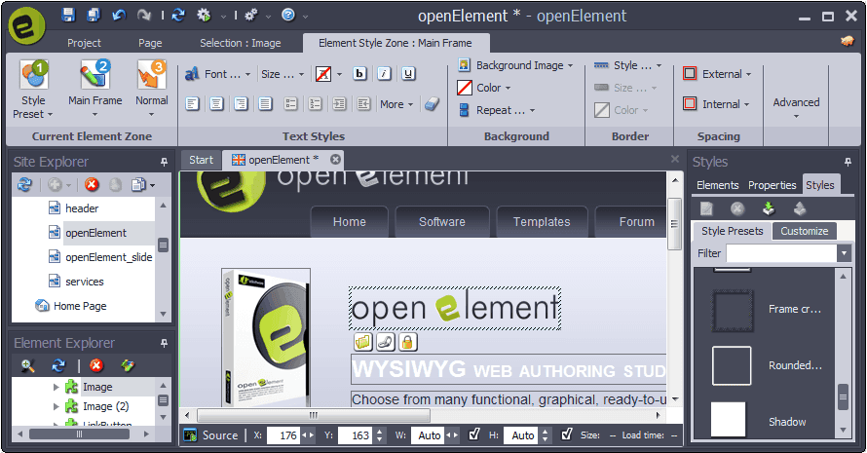
Task: Click the text color swatch icon
Action: point(322,74)
